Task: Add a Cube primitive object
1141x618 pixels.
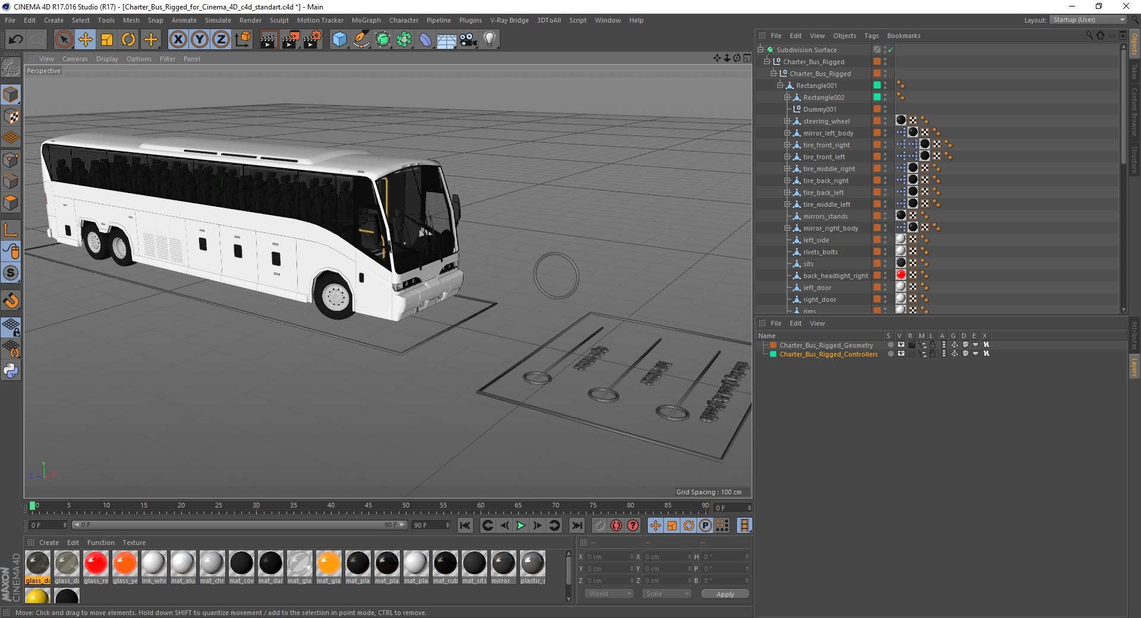Action: coord(339,40)
